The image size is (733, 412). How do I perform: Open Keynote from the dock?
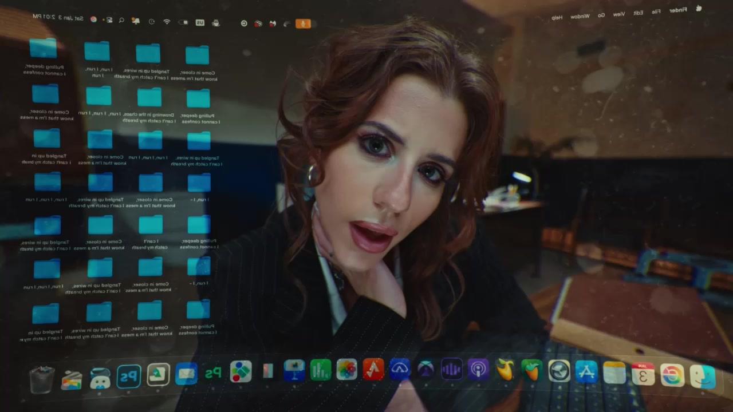[x=294, y=370]
